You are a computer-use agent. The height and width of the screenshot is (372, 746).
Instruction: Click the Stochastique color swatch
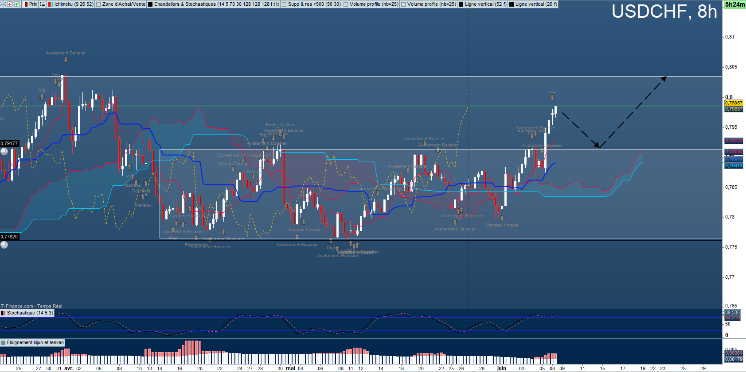coord(3,313)
